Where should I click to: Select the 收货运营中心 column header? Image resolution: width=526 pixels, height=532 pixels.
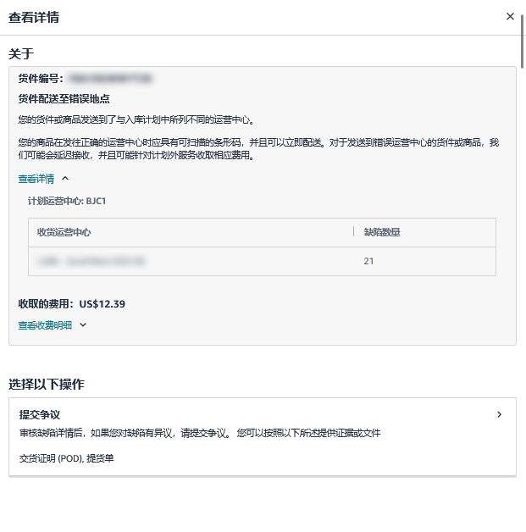coord(64,232)
